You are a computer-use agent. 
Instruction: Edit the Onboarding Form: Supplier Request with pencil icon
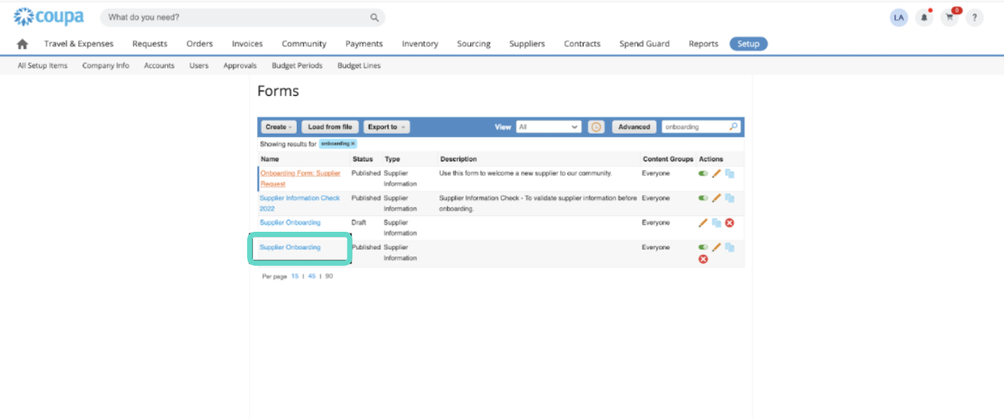click(716, 174)
